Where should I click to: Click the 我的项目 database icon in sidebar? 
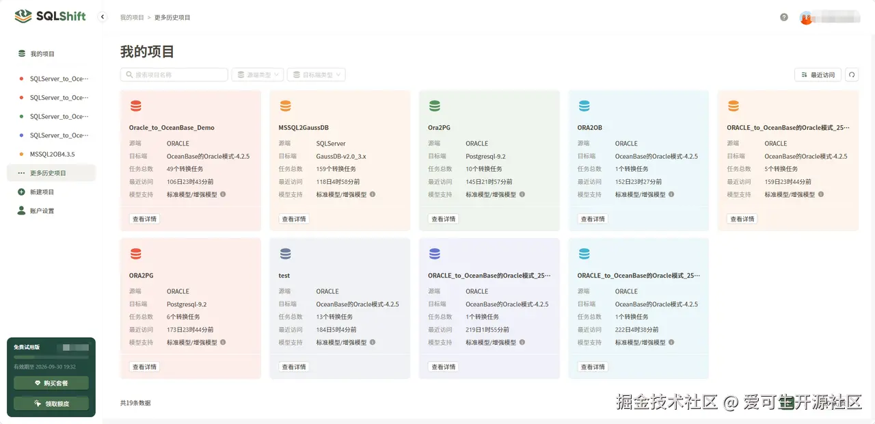point(21,53)
